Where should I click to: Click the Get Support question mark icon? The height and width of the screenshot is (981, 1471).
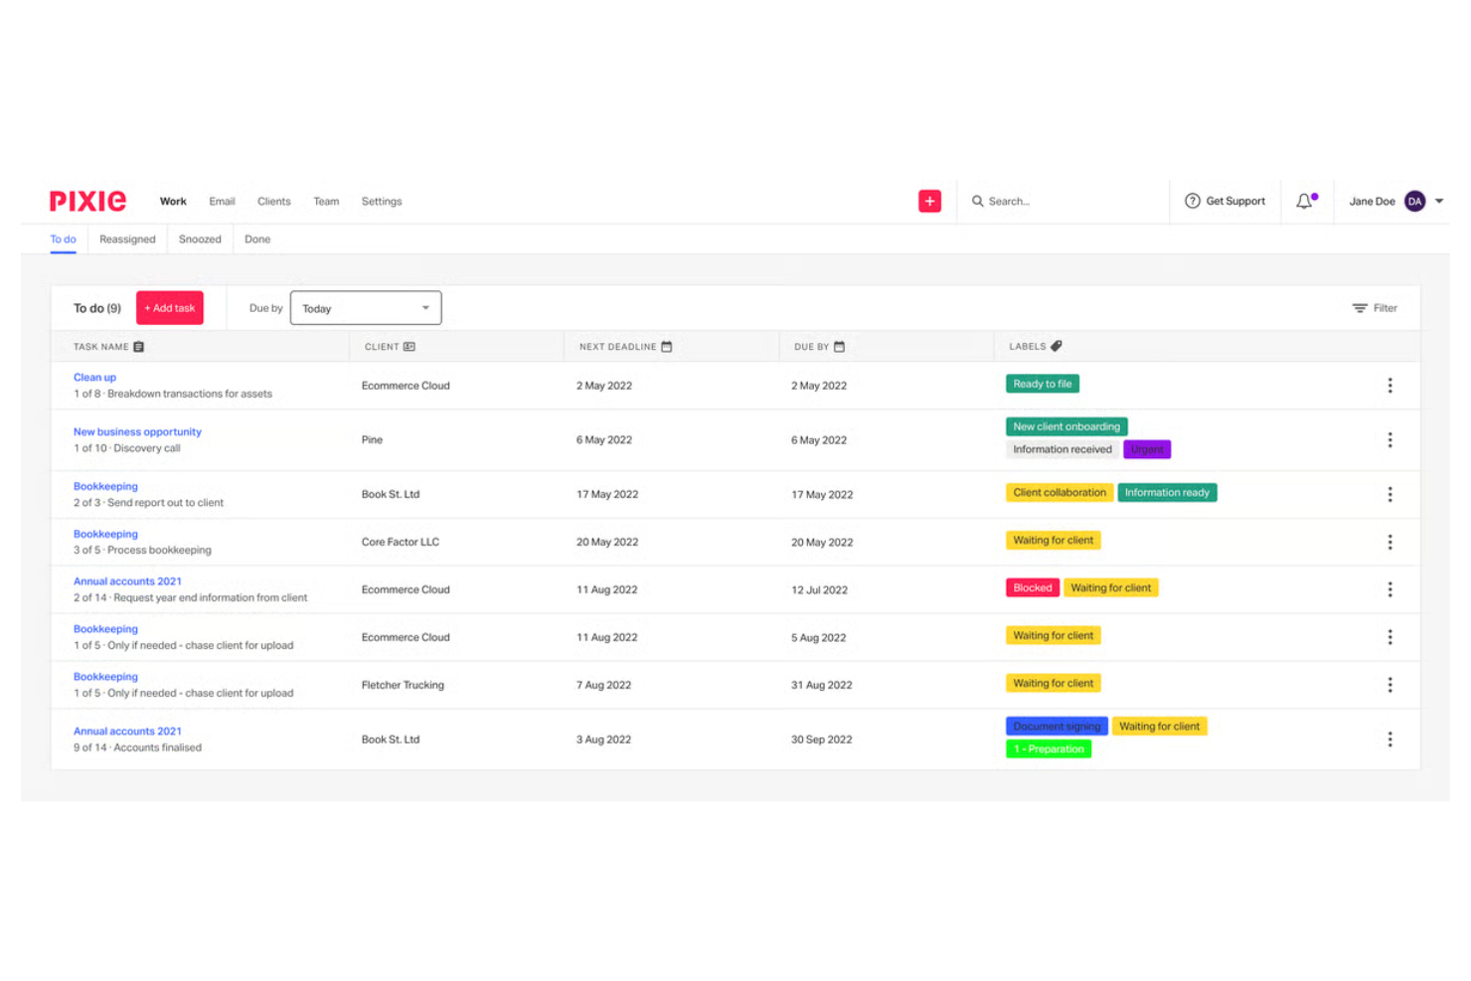tap(1192, 201)
